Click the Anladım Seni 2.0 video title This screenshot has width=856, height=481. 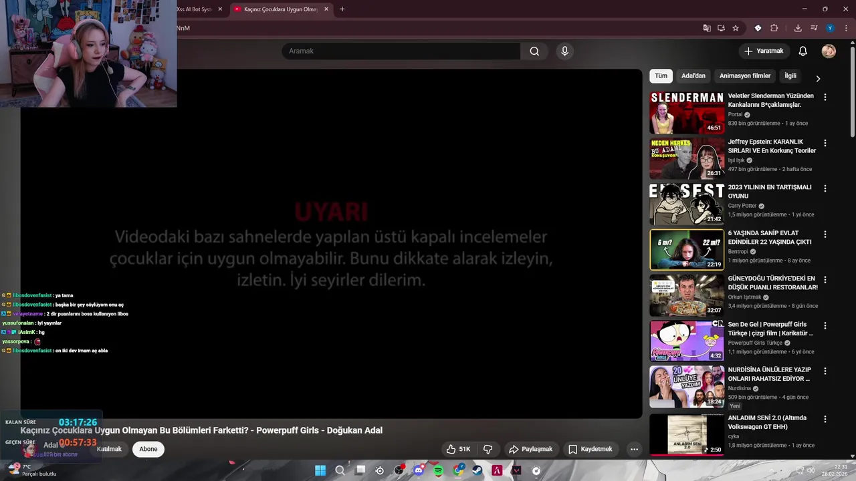766,422
